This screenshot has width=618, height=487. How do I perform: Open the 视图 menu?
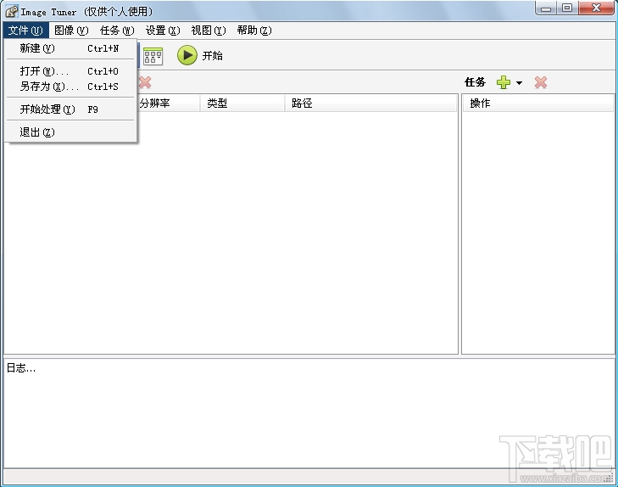209,31
